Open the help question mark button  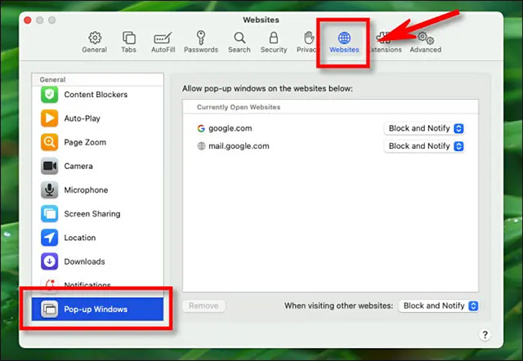pyautogui.click(x=485, y=335)
